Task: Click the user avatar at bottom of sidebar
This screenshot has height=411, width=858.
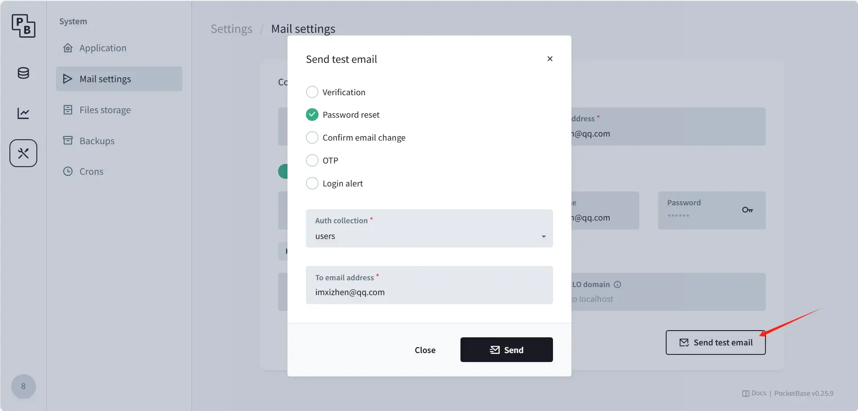Action: 23,386
